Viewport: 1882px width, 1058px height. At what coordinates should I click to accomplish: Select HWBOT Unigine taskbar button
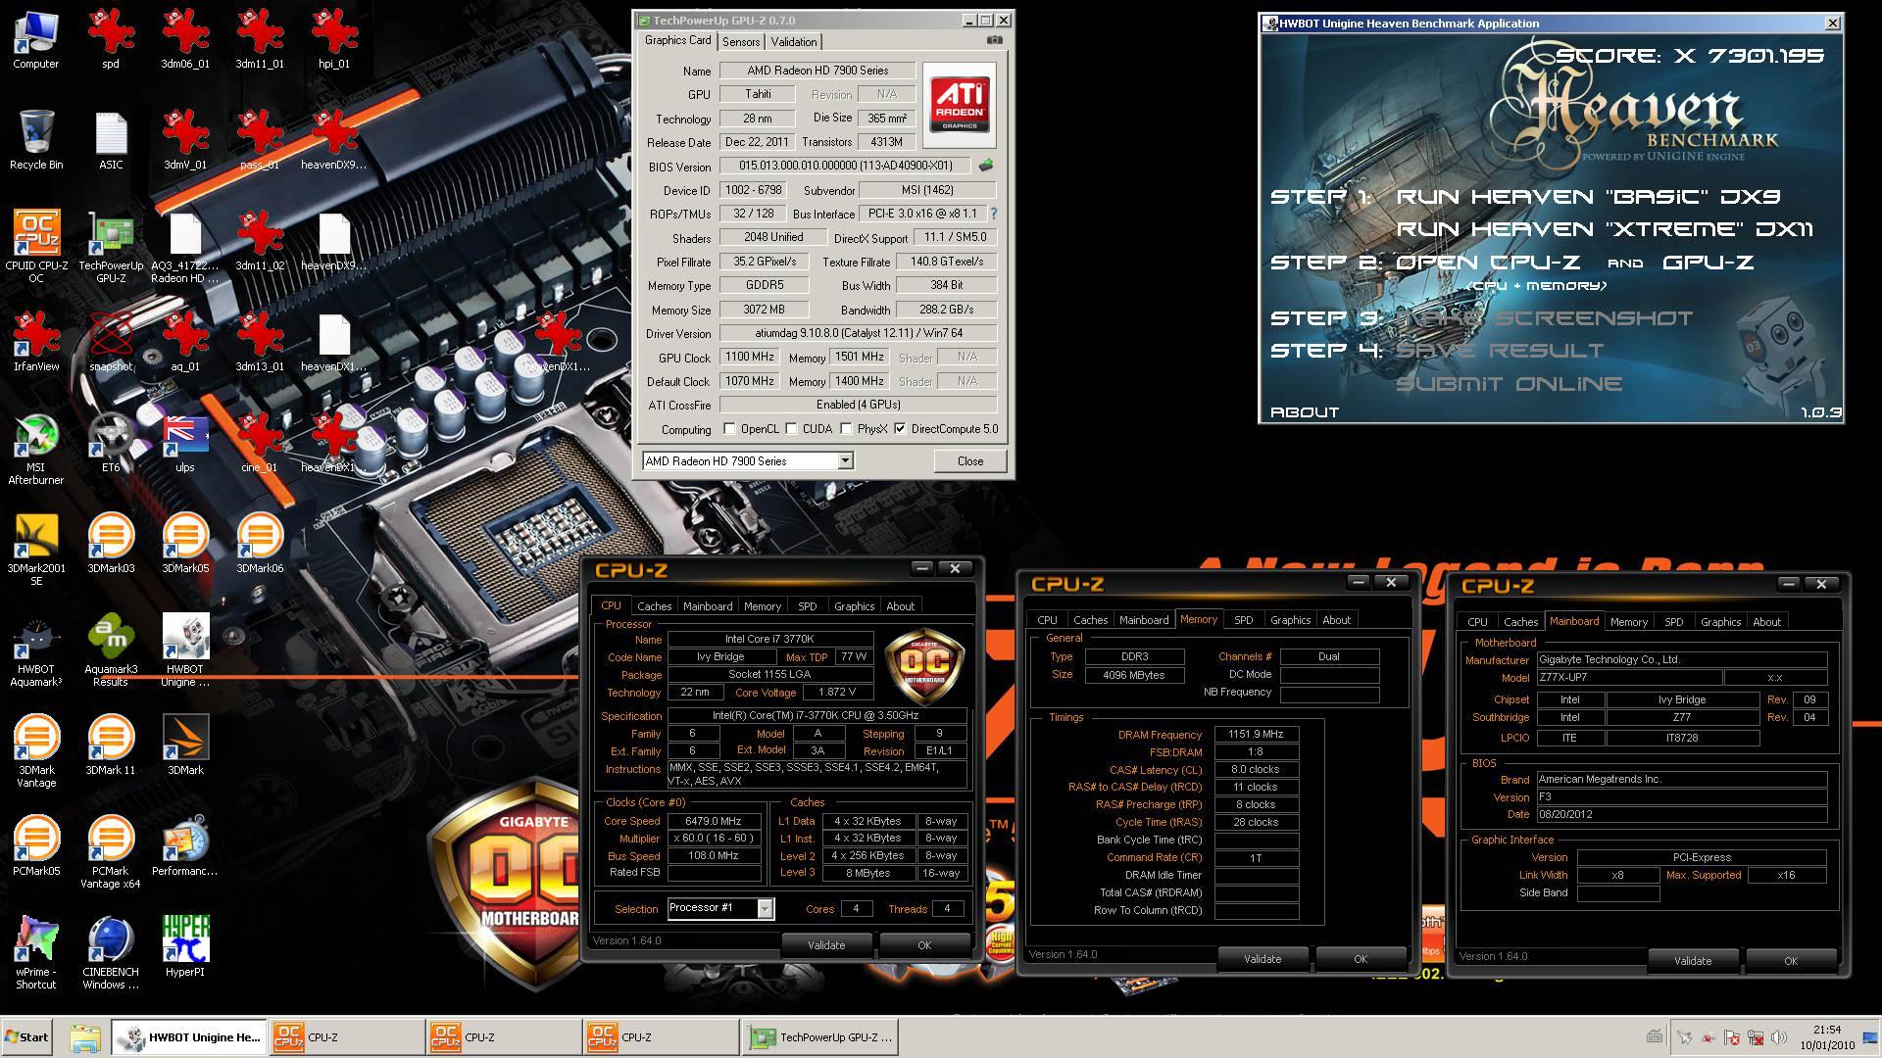(190, 1037)
